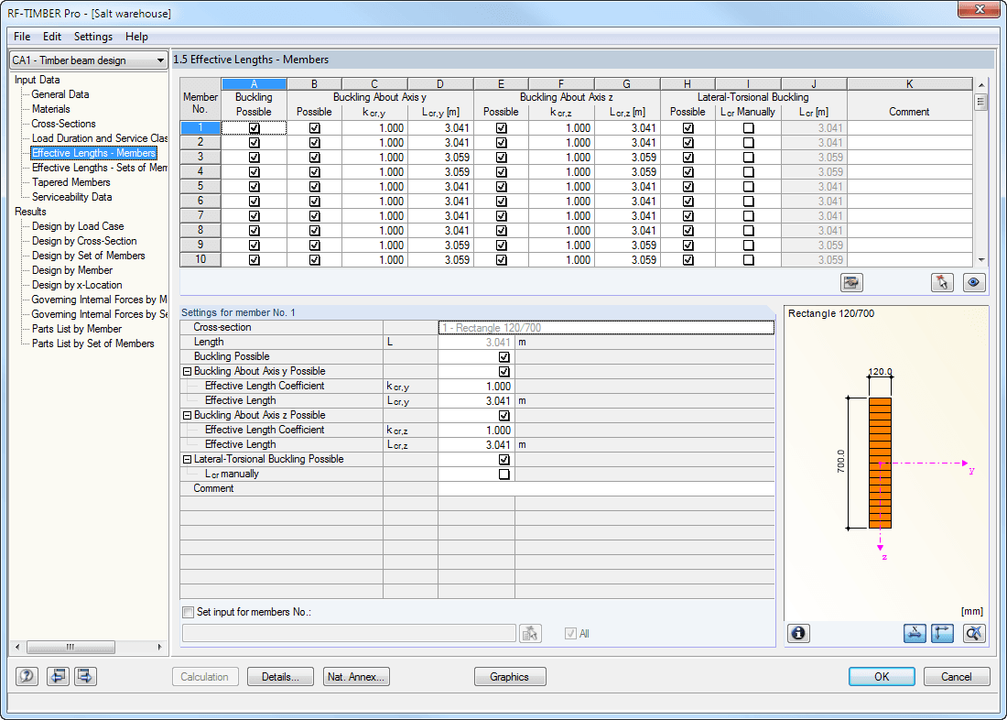The image size is (1007, 720).
Task: Click the export table icon below grid
Action: (x=851, y=282)
